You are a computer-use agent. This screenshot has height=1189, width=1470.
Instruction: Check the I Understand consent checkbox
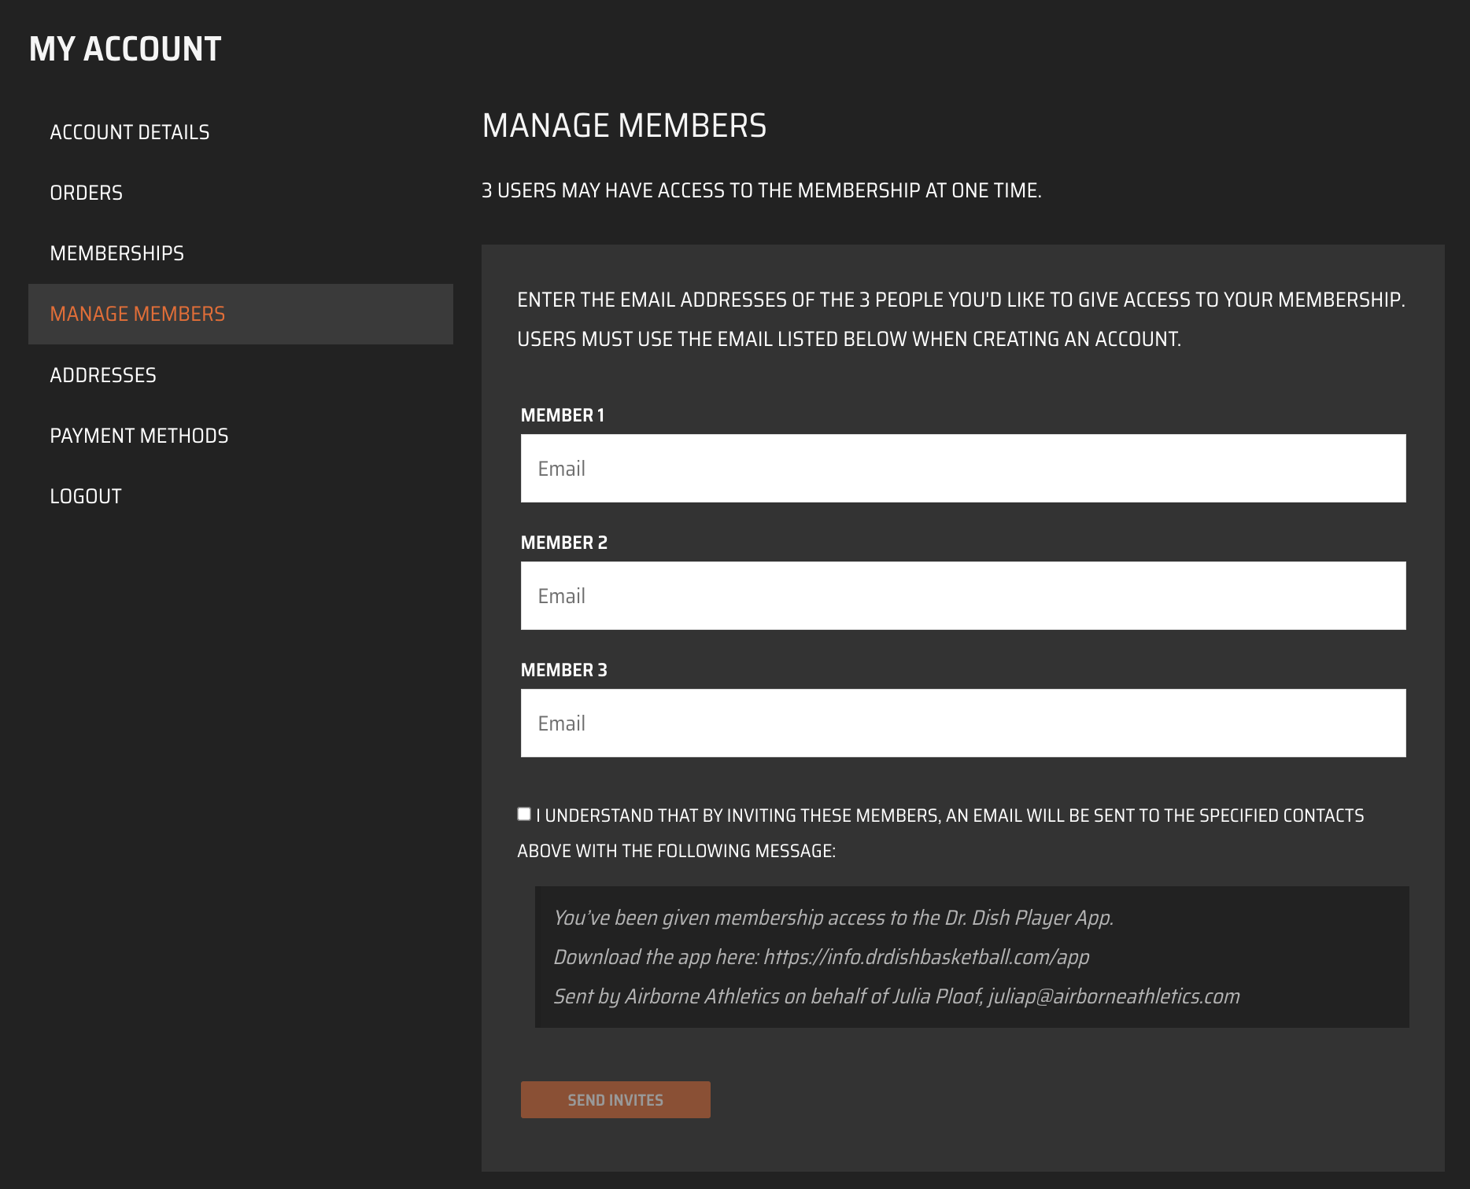coord(524,814)
